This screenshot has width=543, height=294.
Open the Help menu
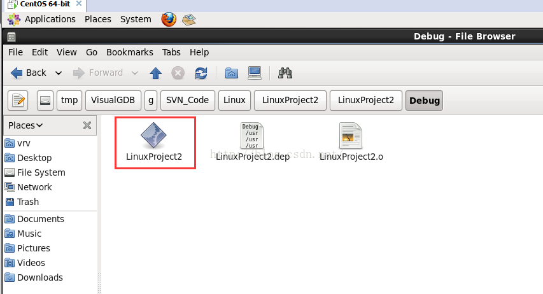[199, 52]
